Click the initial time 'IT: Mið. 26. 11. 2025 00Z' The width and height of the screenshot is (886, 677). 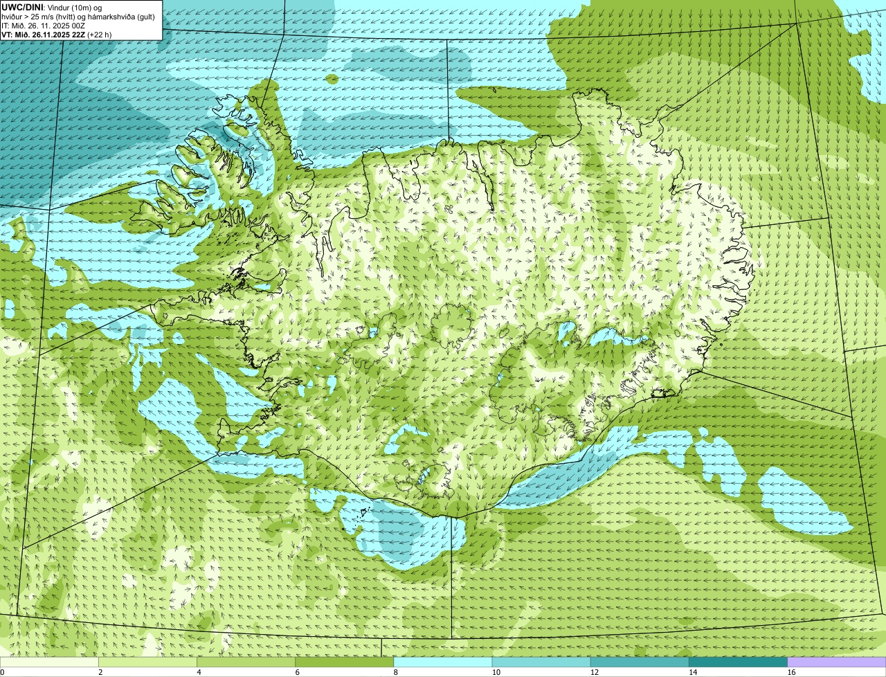tap(43, 25)
